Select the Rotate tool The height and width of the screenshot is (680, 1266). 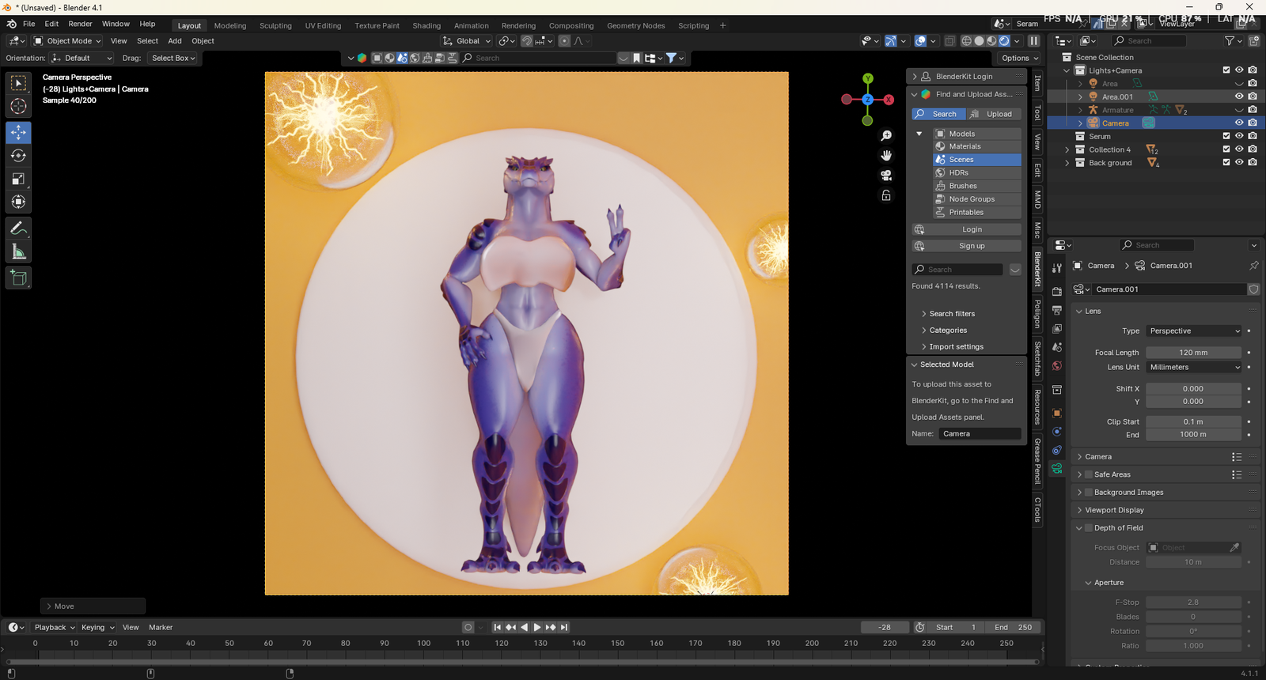pyautogui.click(x=18, y=156)
